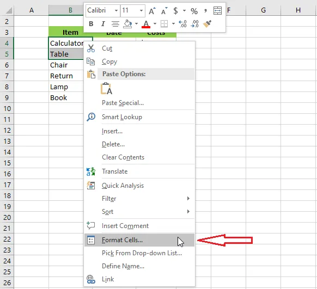This screenshot has height=289, width=317.
Task: Select column A header
Action: [32, 10]
